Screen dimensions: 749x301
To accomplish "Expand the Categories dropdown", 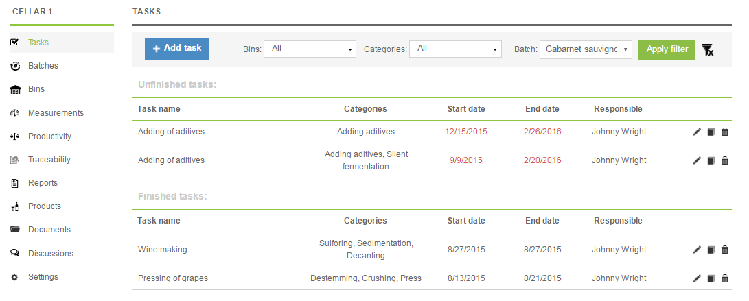I will 455,49.
